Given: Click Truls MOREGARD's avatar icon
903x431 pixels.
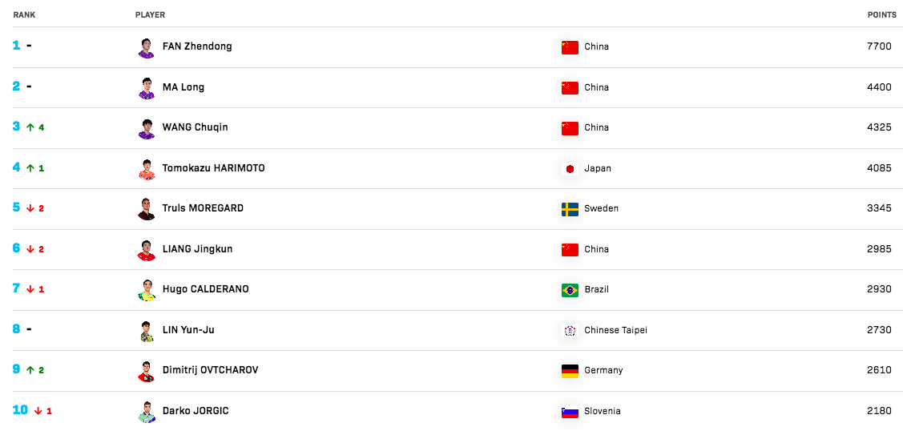Looking at the screenshot, I should pyautogui.click(x=147, y=209).
